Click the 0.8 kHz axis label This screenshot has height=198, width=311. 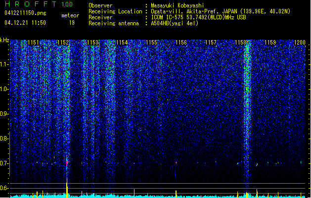4,139
